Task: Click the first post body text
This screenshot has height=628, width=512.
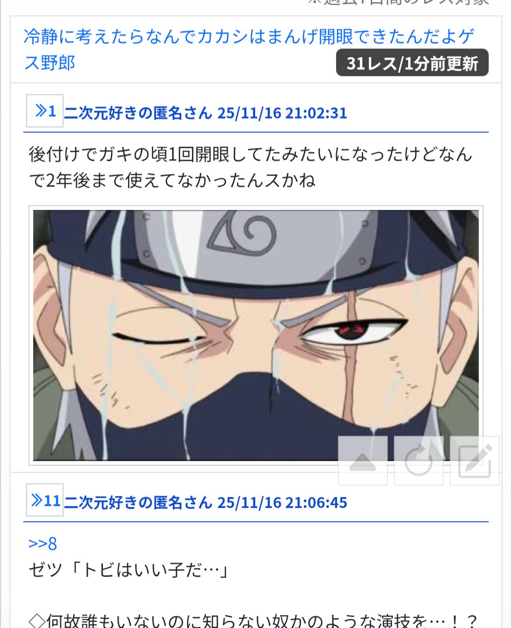Action: click(251, 167)
